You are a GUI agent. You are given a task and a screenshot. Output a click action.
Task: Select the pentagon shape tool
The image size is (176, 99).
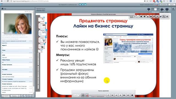point(151,16)
